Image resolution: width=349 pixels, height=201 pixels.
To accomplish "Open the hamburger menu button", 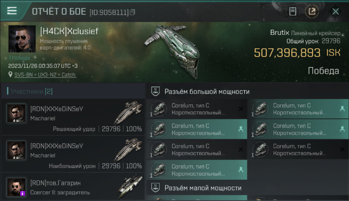I will click(x=12, y=11).
